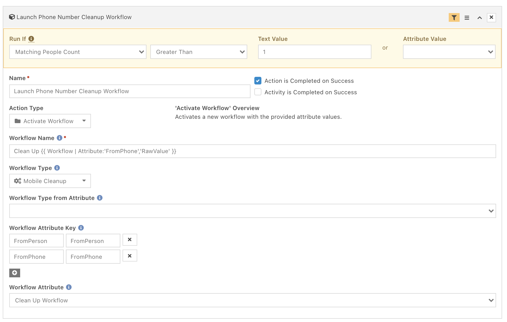The height and width of the screenshot is (322, 507).
Task: Delete action using header X button
Action: click(x=491, y=17)
